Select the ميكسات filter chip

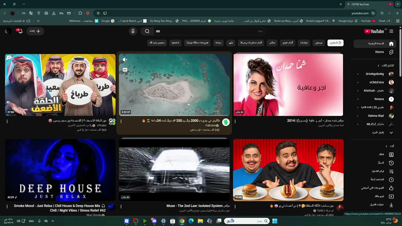pos(304,43)
